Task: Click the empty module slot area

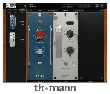Action: coord(91,46)
